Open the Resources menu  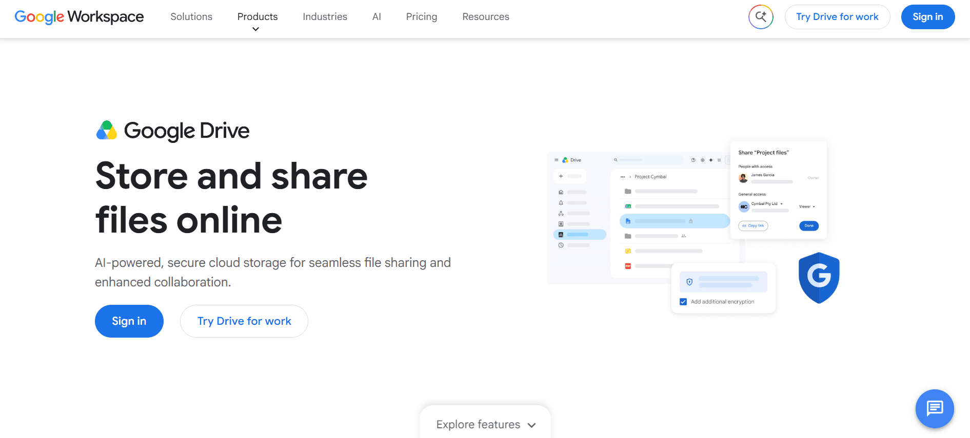486,17
